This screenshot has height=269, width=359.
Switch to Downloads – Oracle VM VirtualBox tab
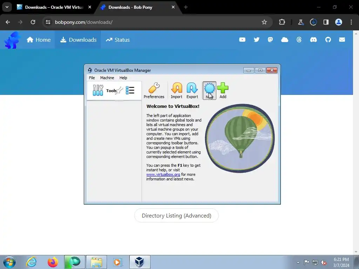point(54,7)
